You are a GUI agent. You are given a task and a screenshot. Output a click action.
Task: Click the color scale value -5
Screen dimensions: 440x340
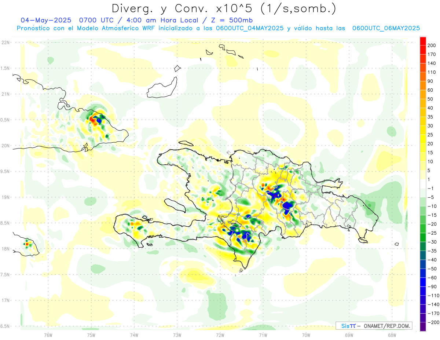coord(431,197)
